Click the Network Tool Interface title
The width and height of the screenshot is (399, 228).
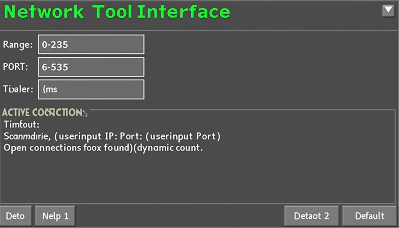coord(117,12)
